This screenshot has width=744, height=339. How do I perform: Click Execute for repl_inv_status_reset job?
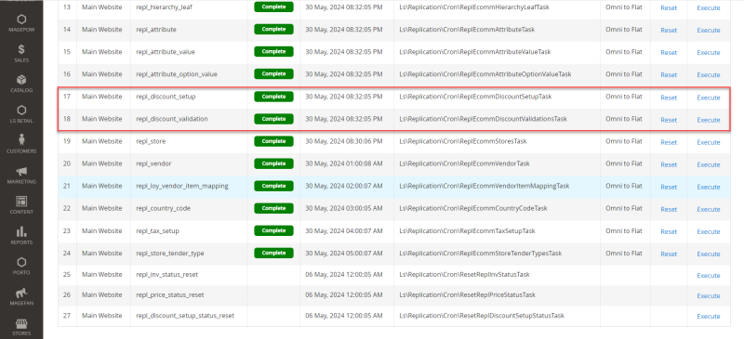[709, 276]
